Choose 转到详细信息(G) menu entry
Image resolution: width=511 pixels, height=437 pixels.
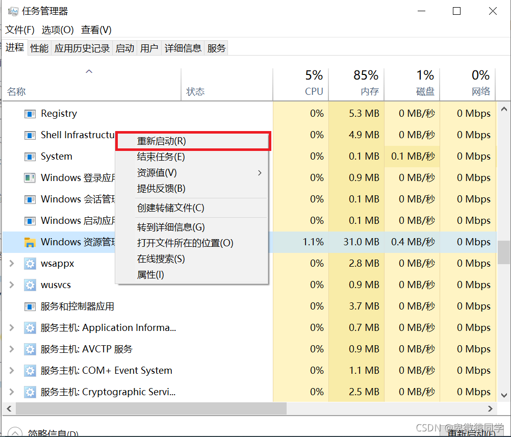click(192, 227)
